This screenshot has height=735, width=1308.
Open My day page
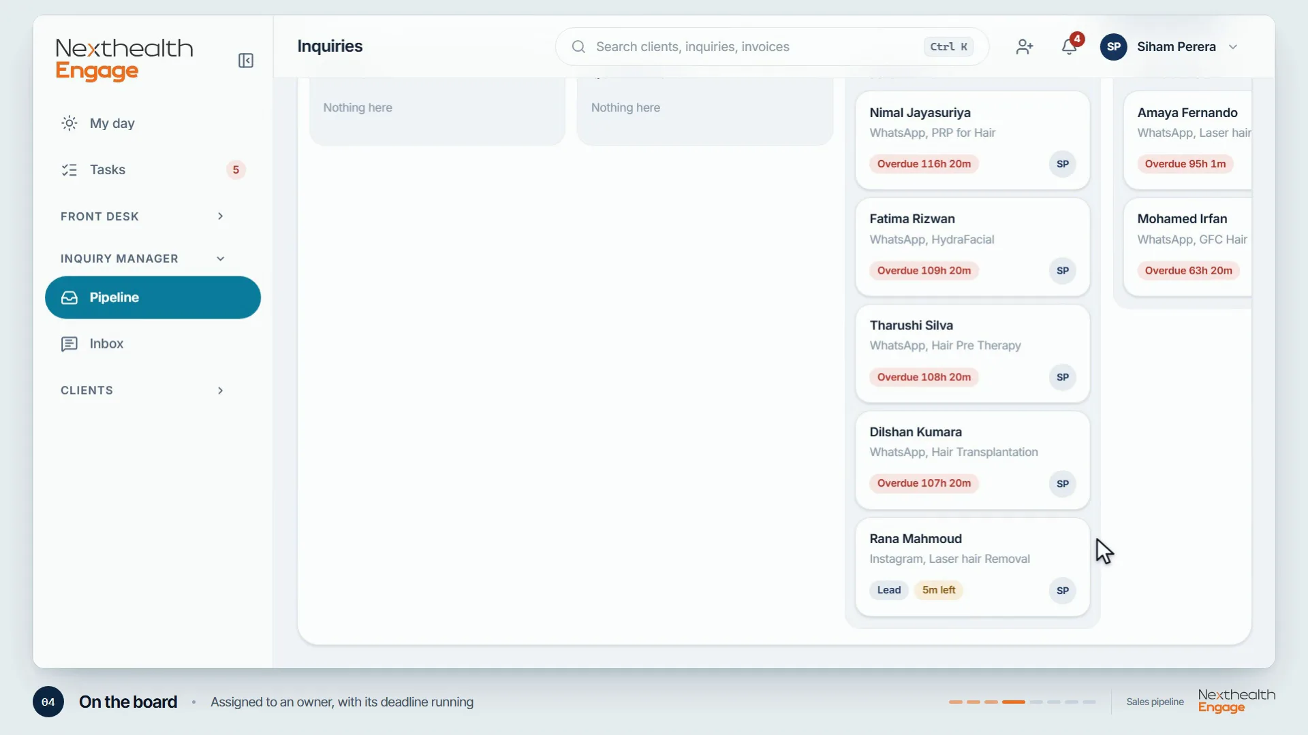(x=153, y=123)
